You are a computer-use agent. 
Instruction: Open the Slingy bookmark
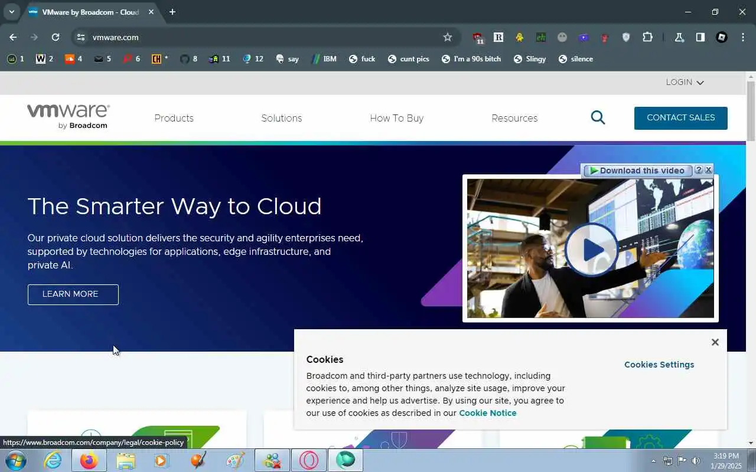pyautogui.click(x=530, y=59)
